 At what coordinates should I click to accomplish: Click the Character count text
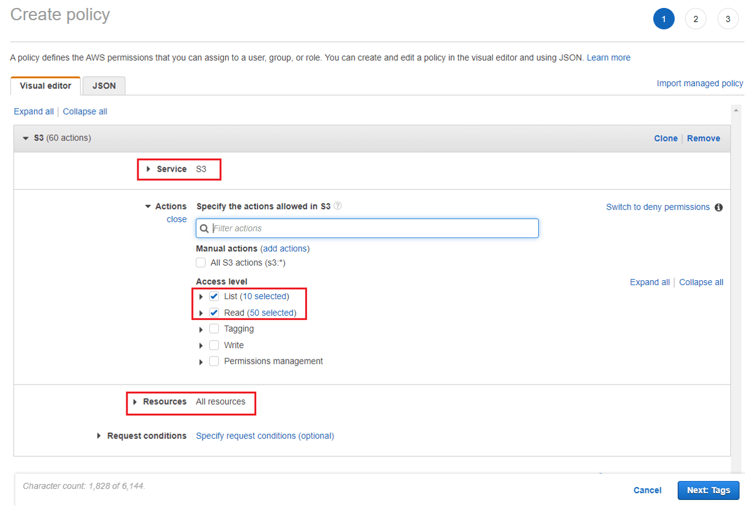tap(84, 486)
